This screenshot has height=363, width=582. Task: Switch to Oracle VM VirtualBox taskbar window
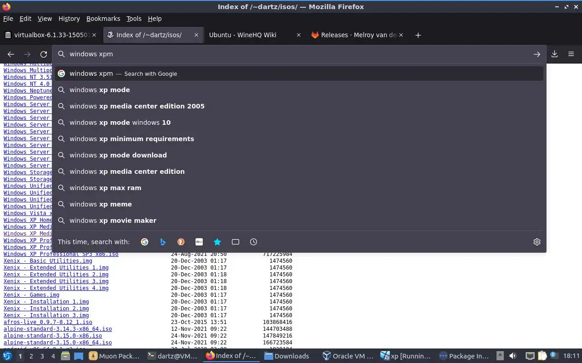coord(348,356)
